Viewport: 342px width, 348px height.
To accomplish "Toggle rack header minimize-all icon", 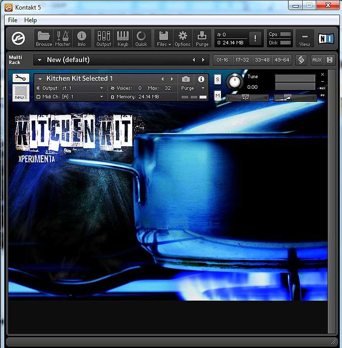I will pyautogui.click(x=329, y=60).
